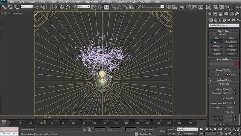This screenshot has width=241, height=136.
Task: Enable the Slice On checkbox
Action: coord(224,112)
